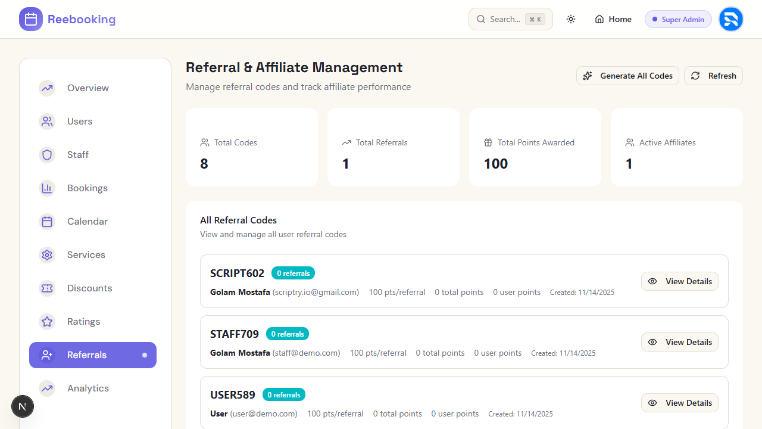Toggle the light/dark theme sun icon
This screenshot has height=429, width=762.
tap(571, 19)
